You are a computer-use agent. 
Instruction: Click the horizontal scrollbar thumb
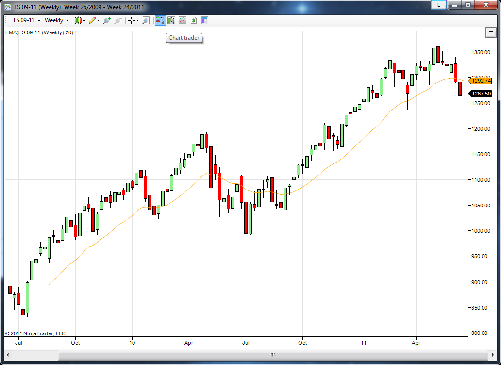pos(272,355)
